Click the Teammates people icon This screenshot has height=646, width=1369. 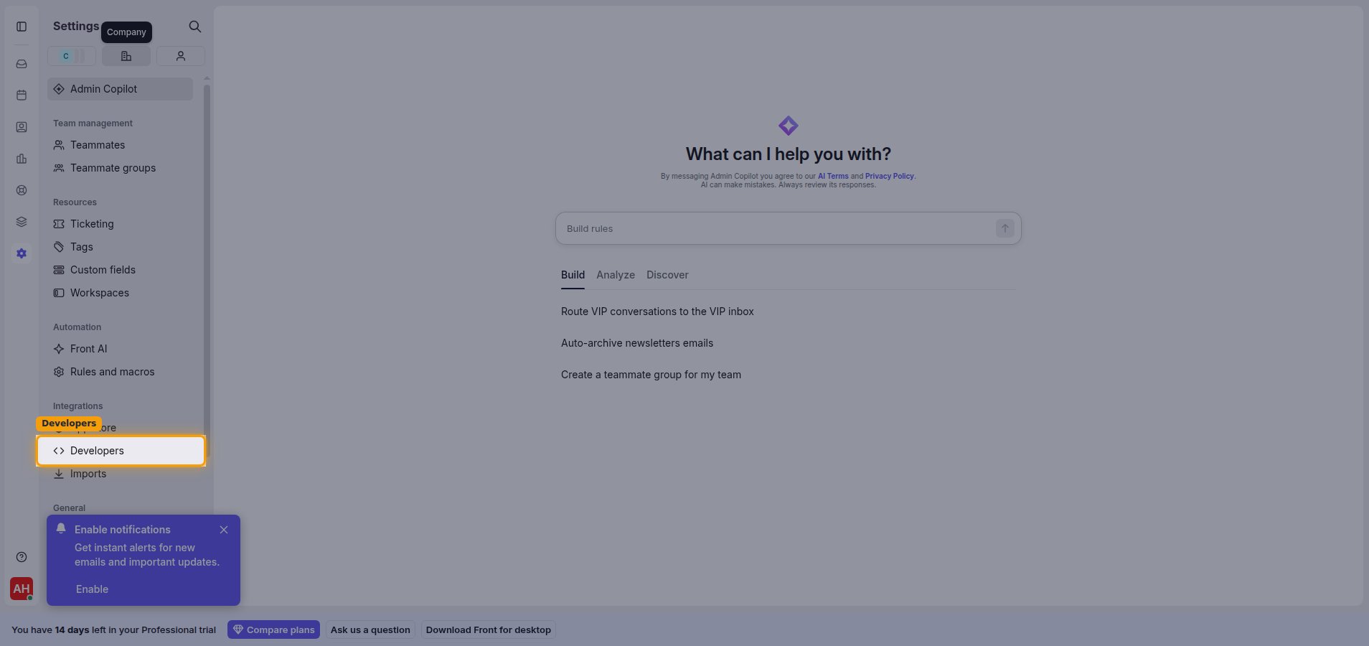tap(59, 145)
